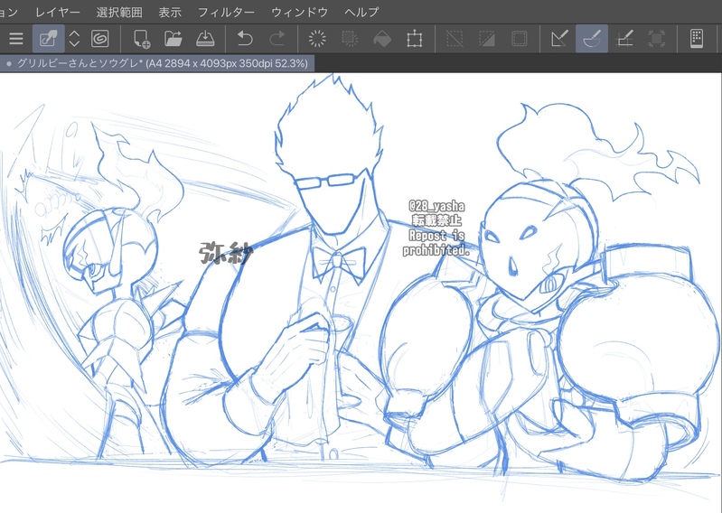Click the smartphone companion mode icon

point(697,39)
